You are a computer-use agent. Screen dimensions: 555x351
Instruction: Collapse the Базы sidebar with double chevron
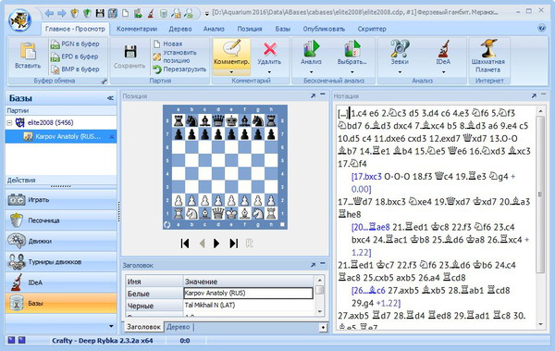[110, 98]
